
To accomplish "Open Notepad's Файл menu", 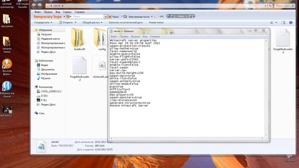I will (114, 36).
